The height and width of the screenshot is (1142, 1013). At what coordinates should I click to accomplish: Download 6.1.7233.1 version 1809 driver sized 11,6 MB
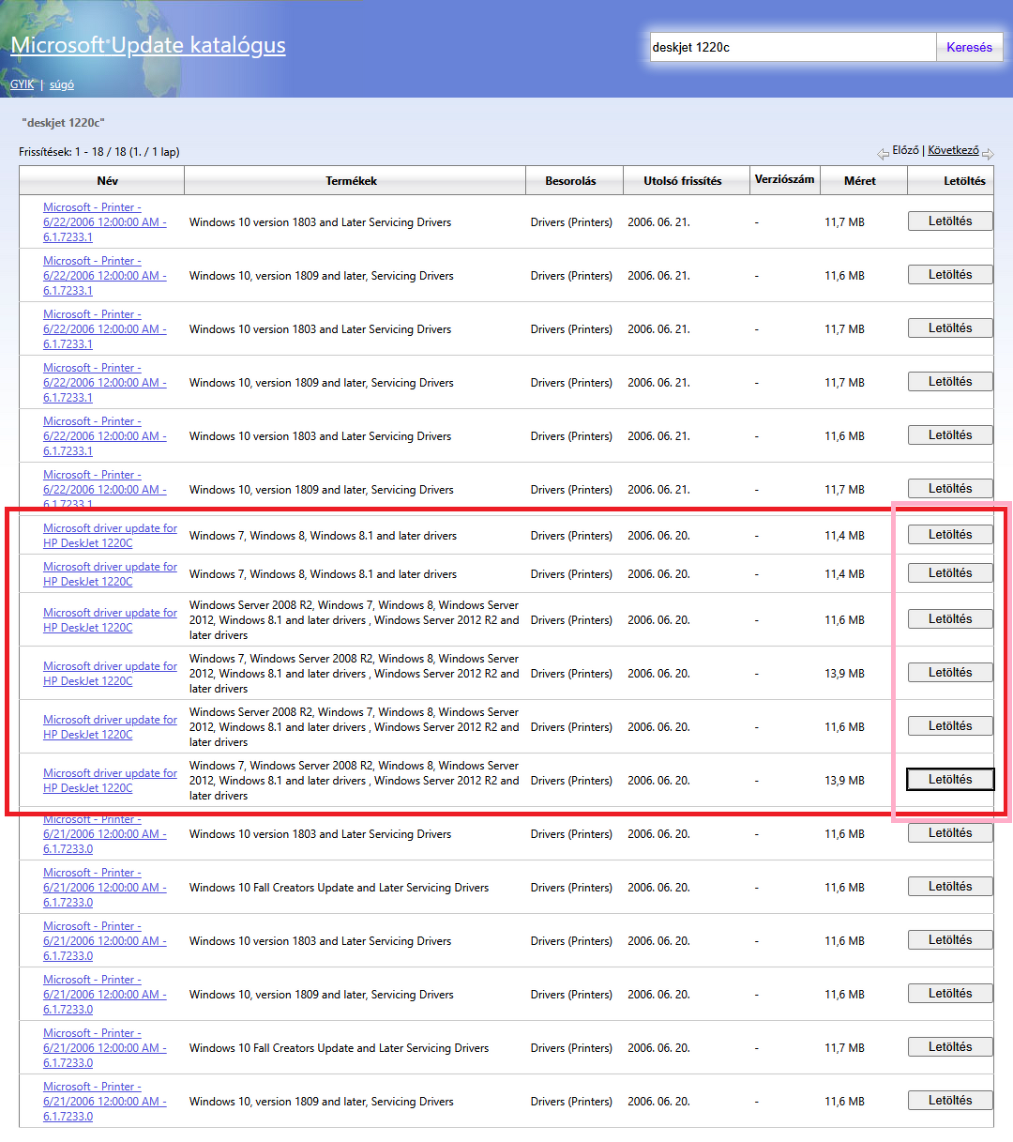950,275
